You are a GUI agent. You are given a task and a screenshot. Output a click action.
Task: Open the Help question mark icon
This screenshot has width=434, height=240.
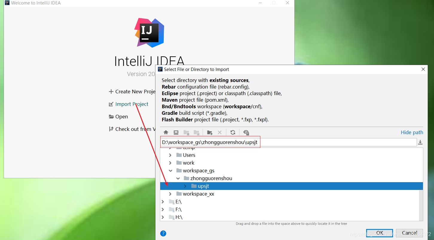(x=163, y=233)
